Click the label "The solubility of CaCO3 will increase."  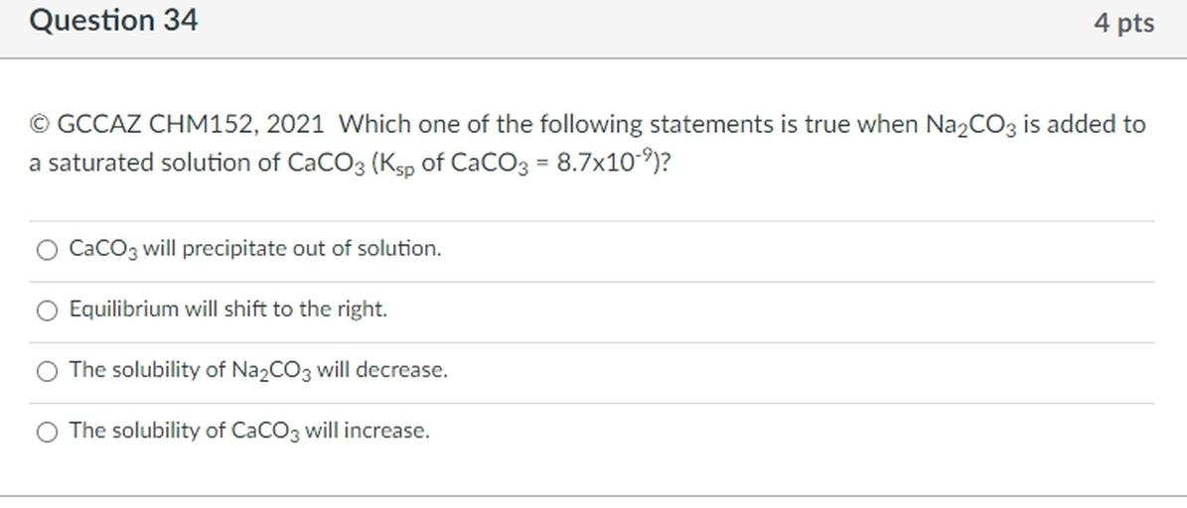tap(249, 431)
